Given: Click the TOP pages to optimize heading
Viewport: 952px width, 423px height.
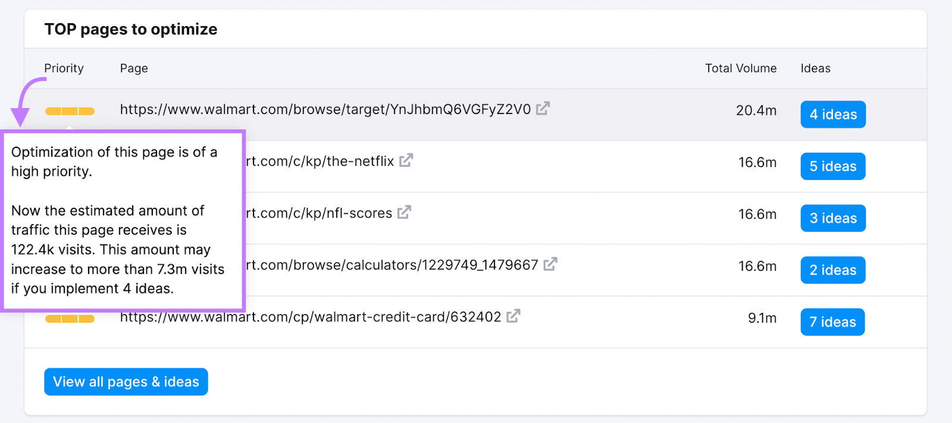Looking at the screenshot, I should [x=131, y=29].
